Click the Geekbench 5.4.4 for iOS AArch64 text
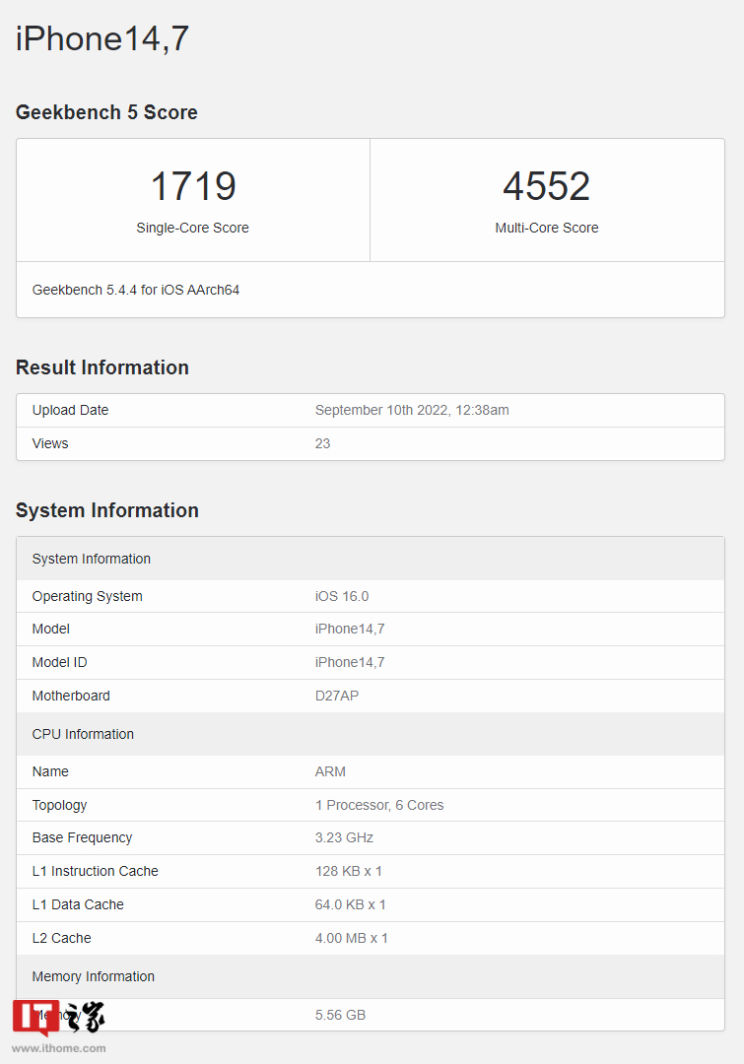This screenshot has height=1064, width=744. point(136,290)
